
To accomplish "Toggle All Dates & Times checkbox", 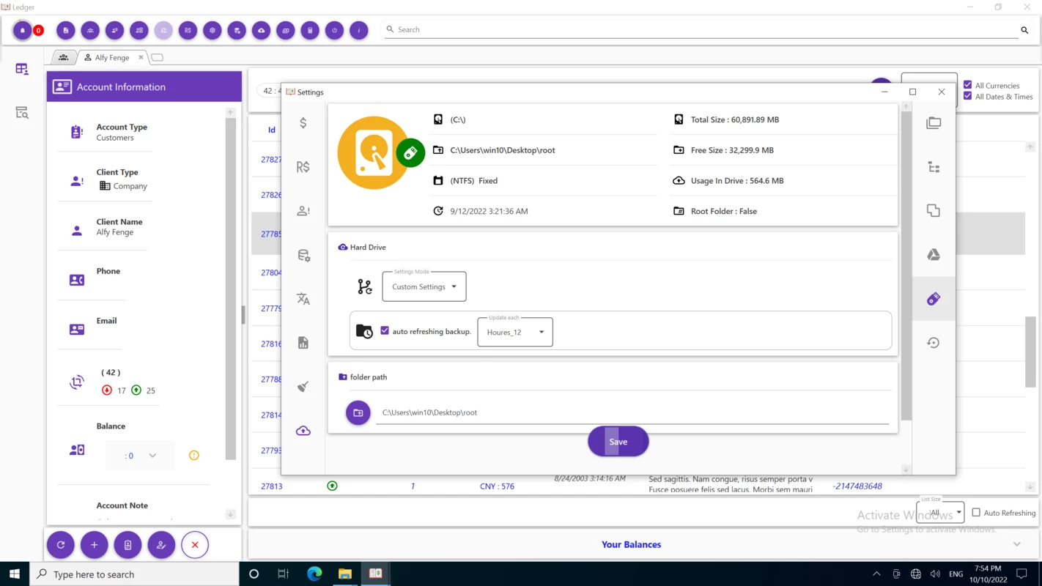I will click(x=968, y=96).
